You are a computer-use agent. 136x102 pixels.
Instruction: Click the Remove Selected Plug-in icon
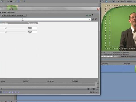pos(90,15)
